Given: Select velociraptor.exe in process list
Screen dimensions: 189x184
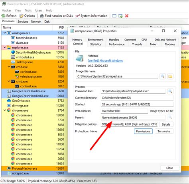Looking at the screenshot, I should [31, 77].
